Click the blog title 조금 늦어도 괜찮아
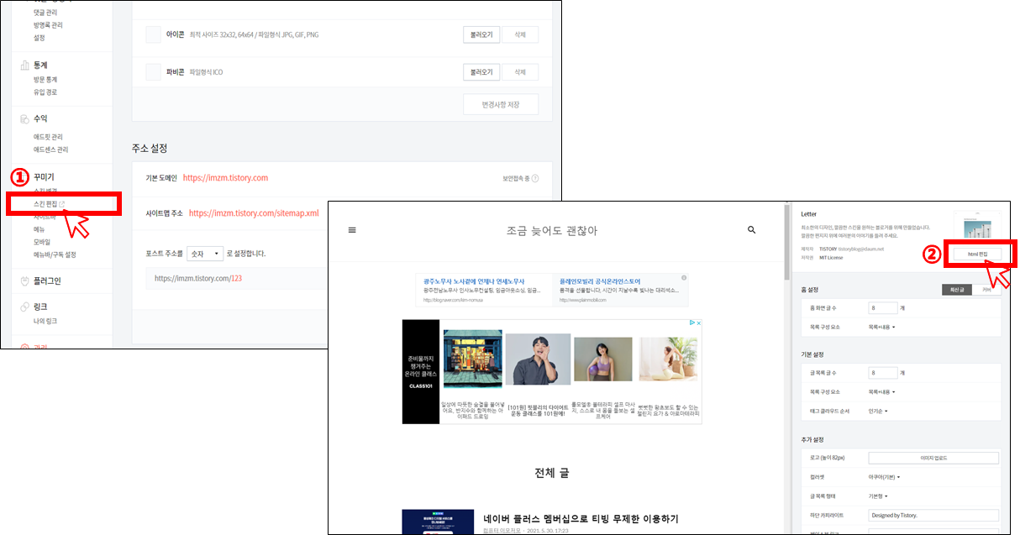The image size is (1020, 535). click(552, 230)
